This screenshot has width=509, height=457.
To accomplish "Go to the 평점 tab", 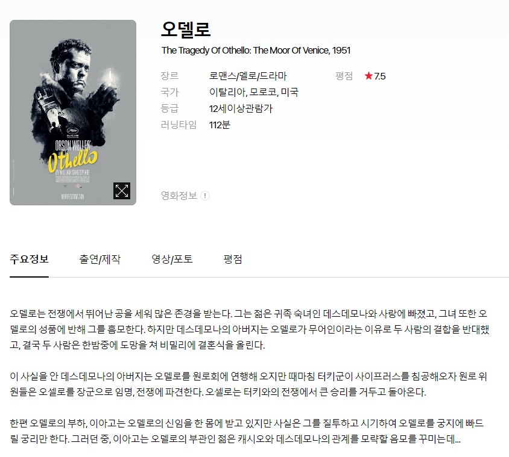I will tap(233, 260).
